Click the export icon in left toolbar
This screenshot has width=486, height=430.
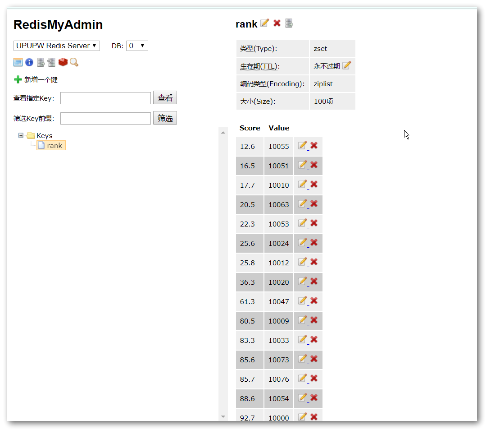coord(41,62)
